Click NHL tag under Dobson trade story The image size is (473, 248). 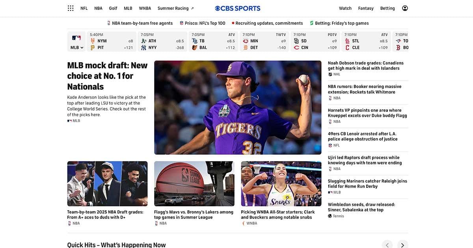[334, 74]
